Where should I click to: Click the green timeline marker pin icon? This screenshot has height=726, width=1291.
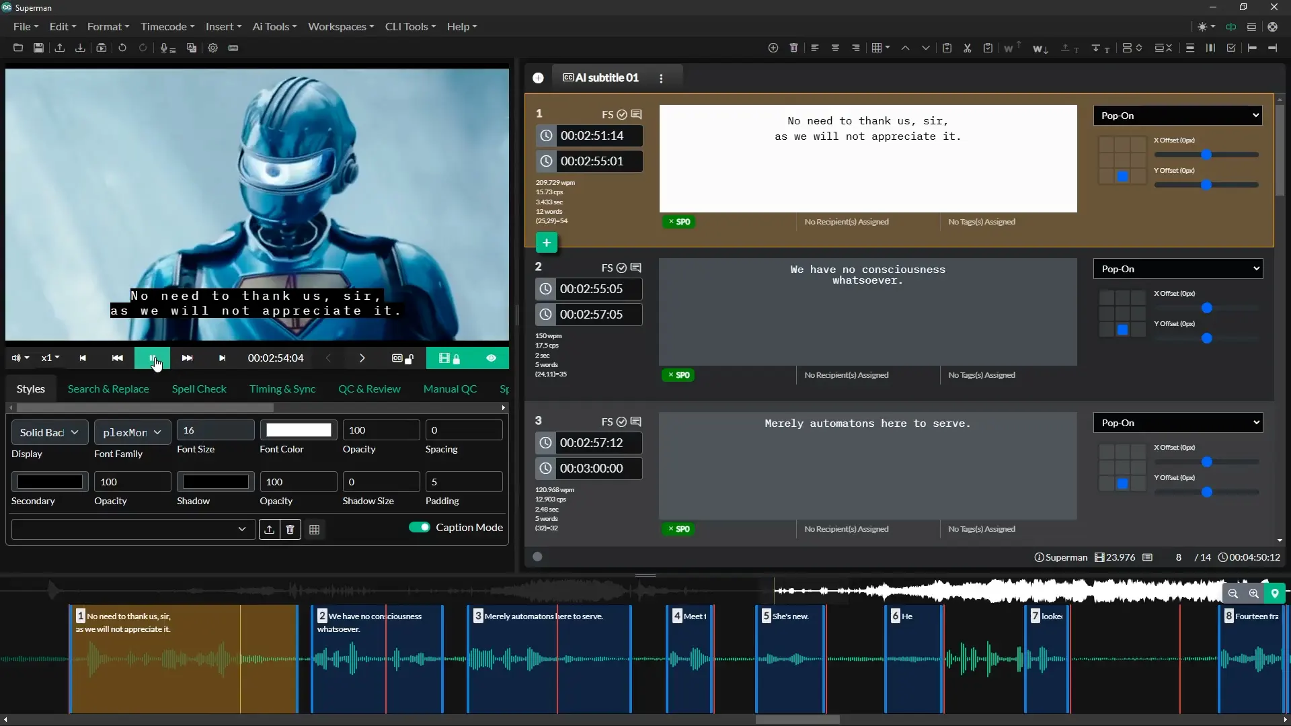1275,594
